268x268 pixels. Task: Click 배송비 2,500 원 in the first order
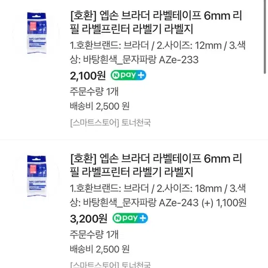(100, 106)
